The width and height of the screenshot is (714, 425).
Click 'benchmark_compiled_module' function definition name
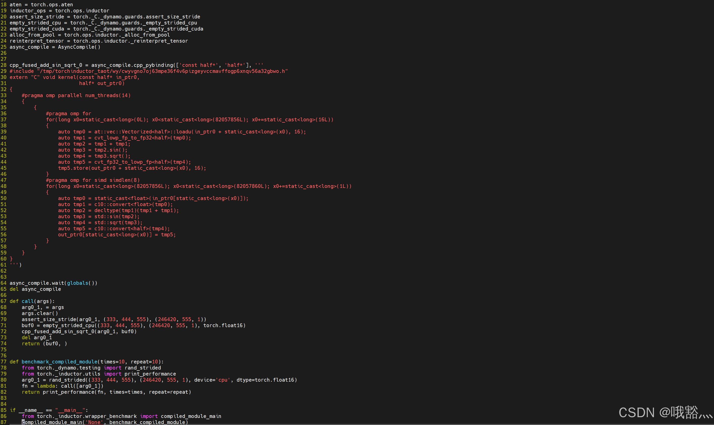click(59, 362)
